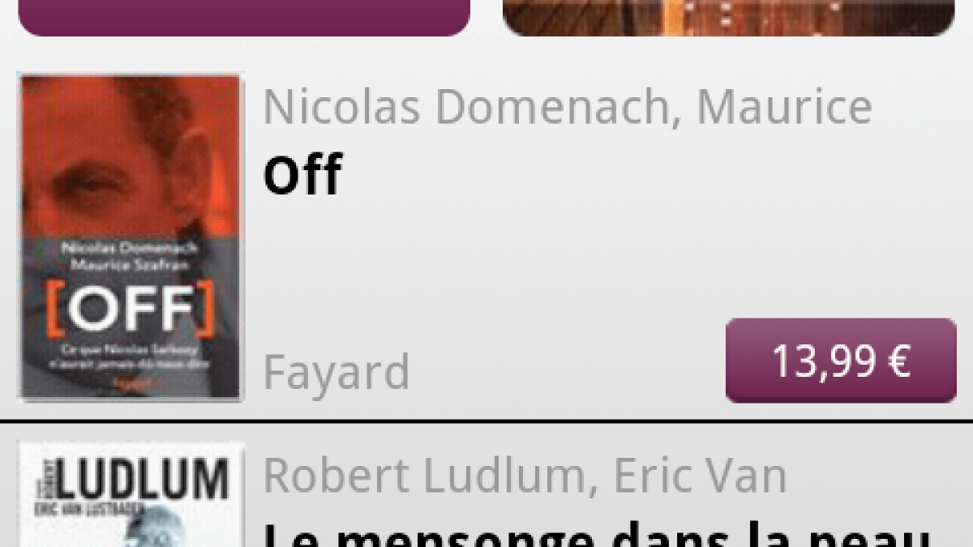Select the bold book title Off
The width and height of the screenshot is (973, 547).
pyautogui.click(x=302, y=175)
